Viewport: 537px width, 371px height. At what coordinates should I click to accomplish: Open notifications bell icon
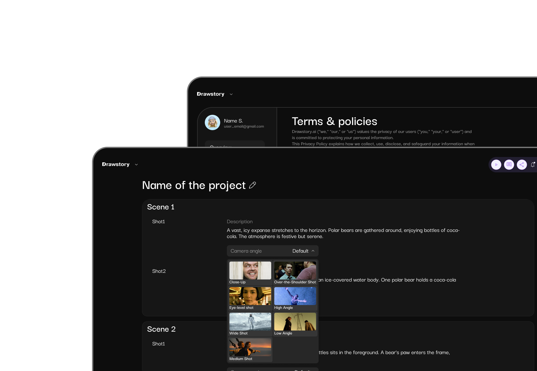click(533, 165)
